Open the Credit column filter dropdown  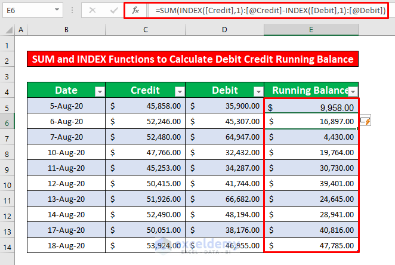(x=180, y=91)
